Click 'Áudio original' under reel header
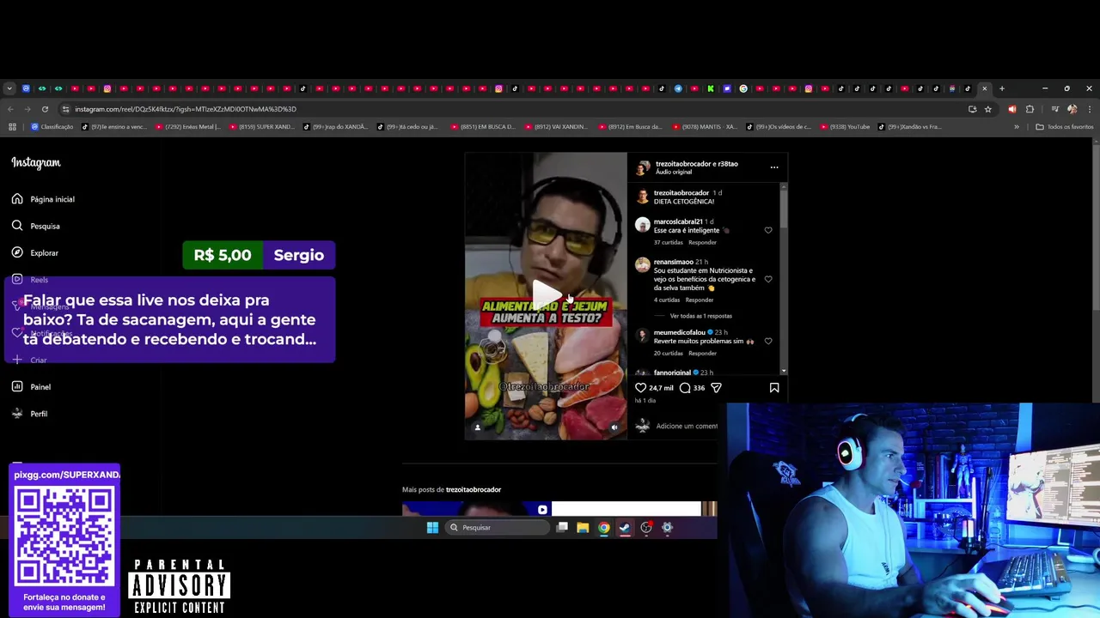 point(674,172)
